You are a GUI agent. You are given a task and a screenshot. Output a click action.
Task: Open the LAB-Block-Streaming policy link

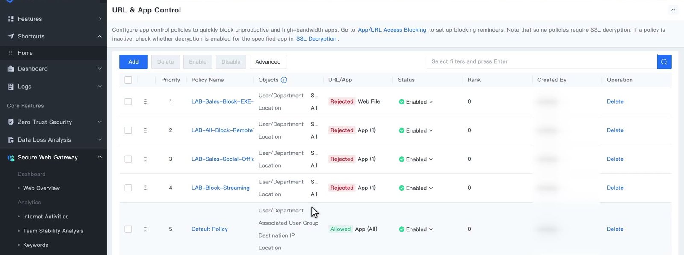click(x=221, y=188)
